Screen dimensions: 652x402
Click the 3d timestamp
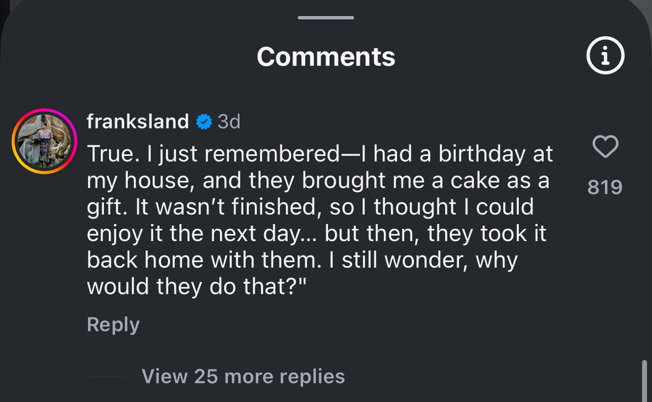(229, 121)
